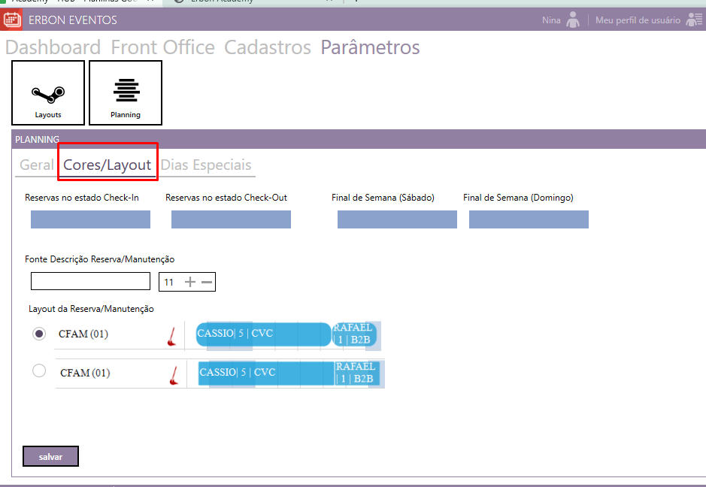Switch to the Geral tab
This screenshot has width=706, height=487.
pyautogui.click(x=36, y=165)
